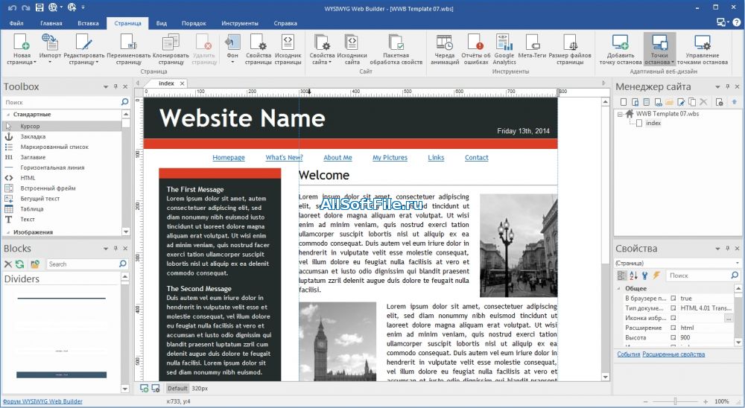The width and height of the screenshot is (745, 408).
Task: Click Добавить точку останова
Action: [621, 49]
